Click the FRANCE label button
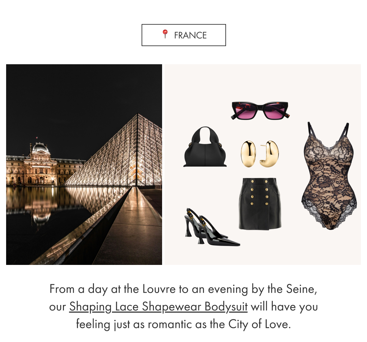Screen dimensions: 367x342 (184, 35)
